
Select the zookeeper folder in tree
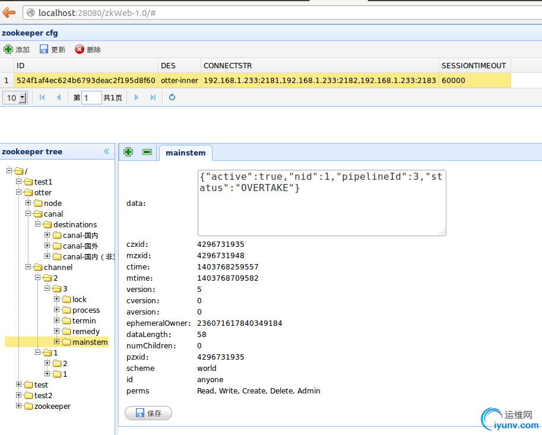52,407
